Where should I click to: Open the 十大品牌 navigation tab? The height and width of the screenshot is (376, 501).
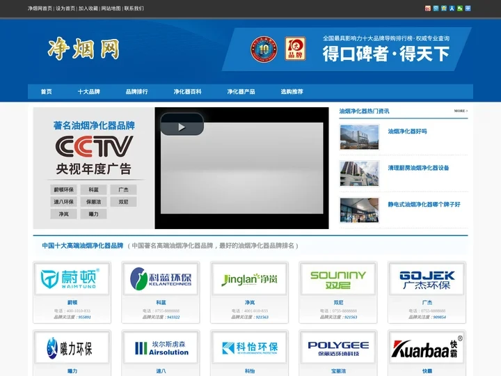tap(89, 91)
